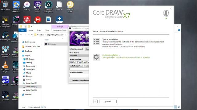The height and width of the screenshot is (110, 197).
Task: Open OneDrive in navigation pane
Action: coord(28,51)
